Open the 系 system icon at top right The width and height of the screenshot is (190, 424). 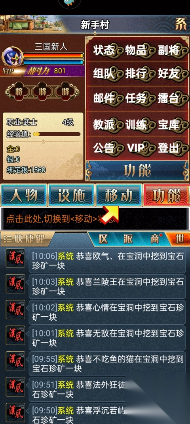click(x=180, y=25)
